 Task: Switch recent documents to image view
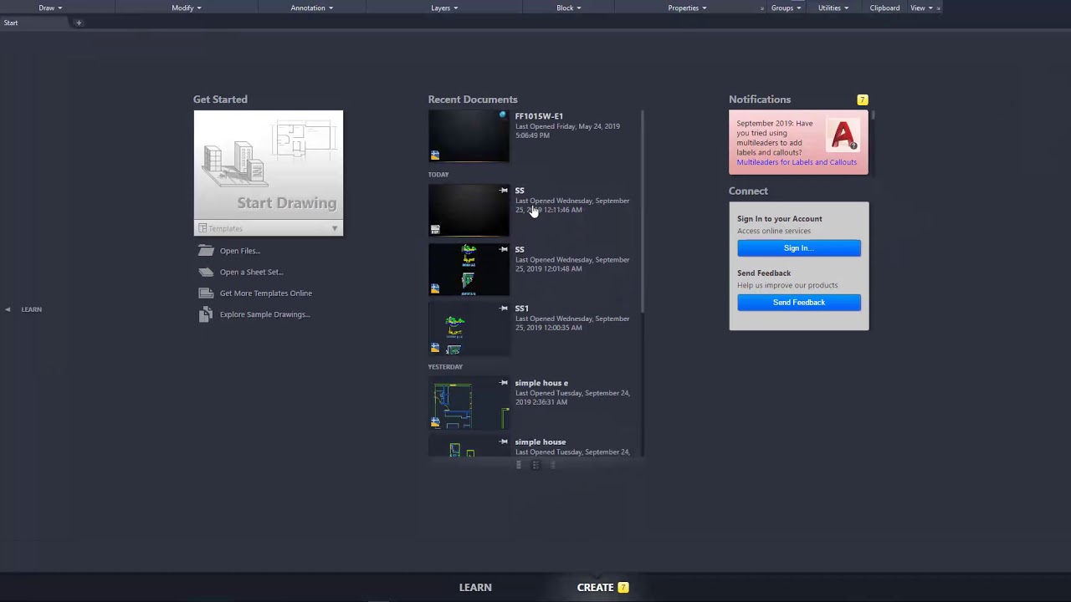click(518, 465)
